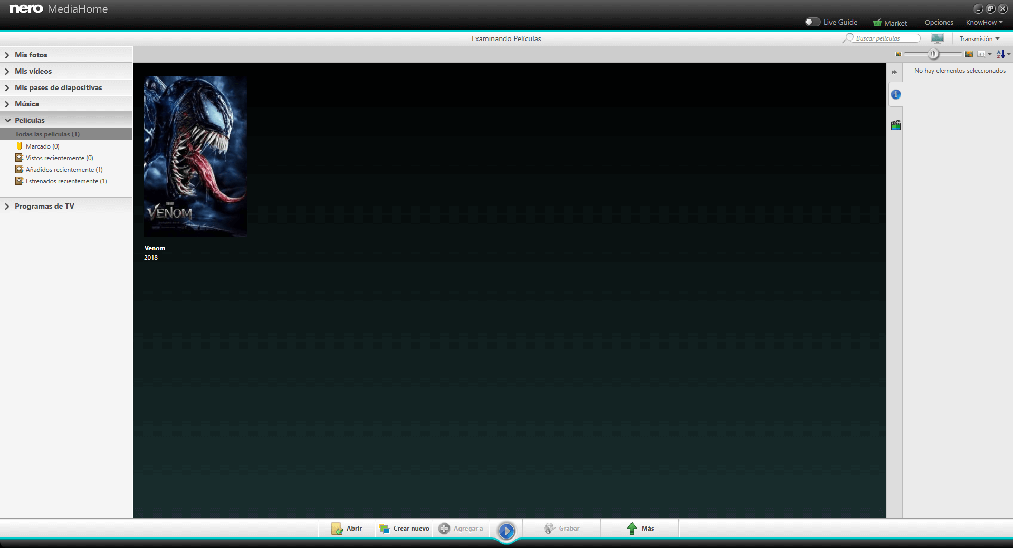Click the Abrir button
The height and width of the screenshot is (548, 1013).
click(347, 529)
